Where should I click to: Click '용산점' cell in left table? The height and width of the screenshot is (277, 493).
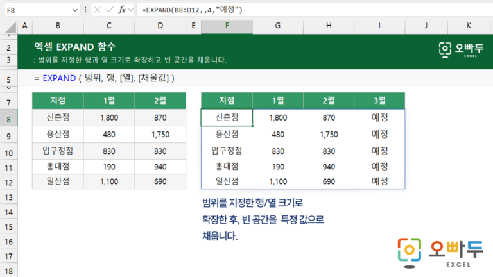point(58,135)
